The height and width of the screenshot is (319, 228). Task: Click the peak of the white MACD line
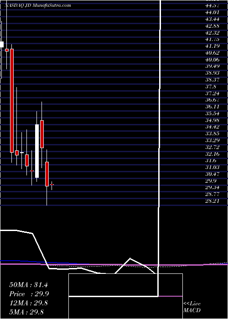[x=130, y=258]
